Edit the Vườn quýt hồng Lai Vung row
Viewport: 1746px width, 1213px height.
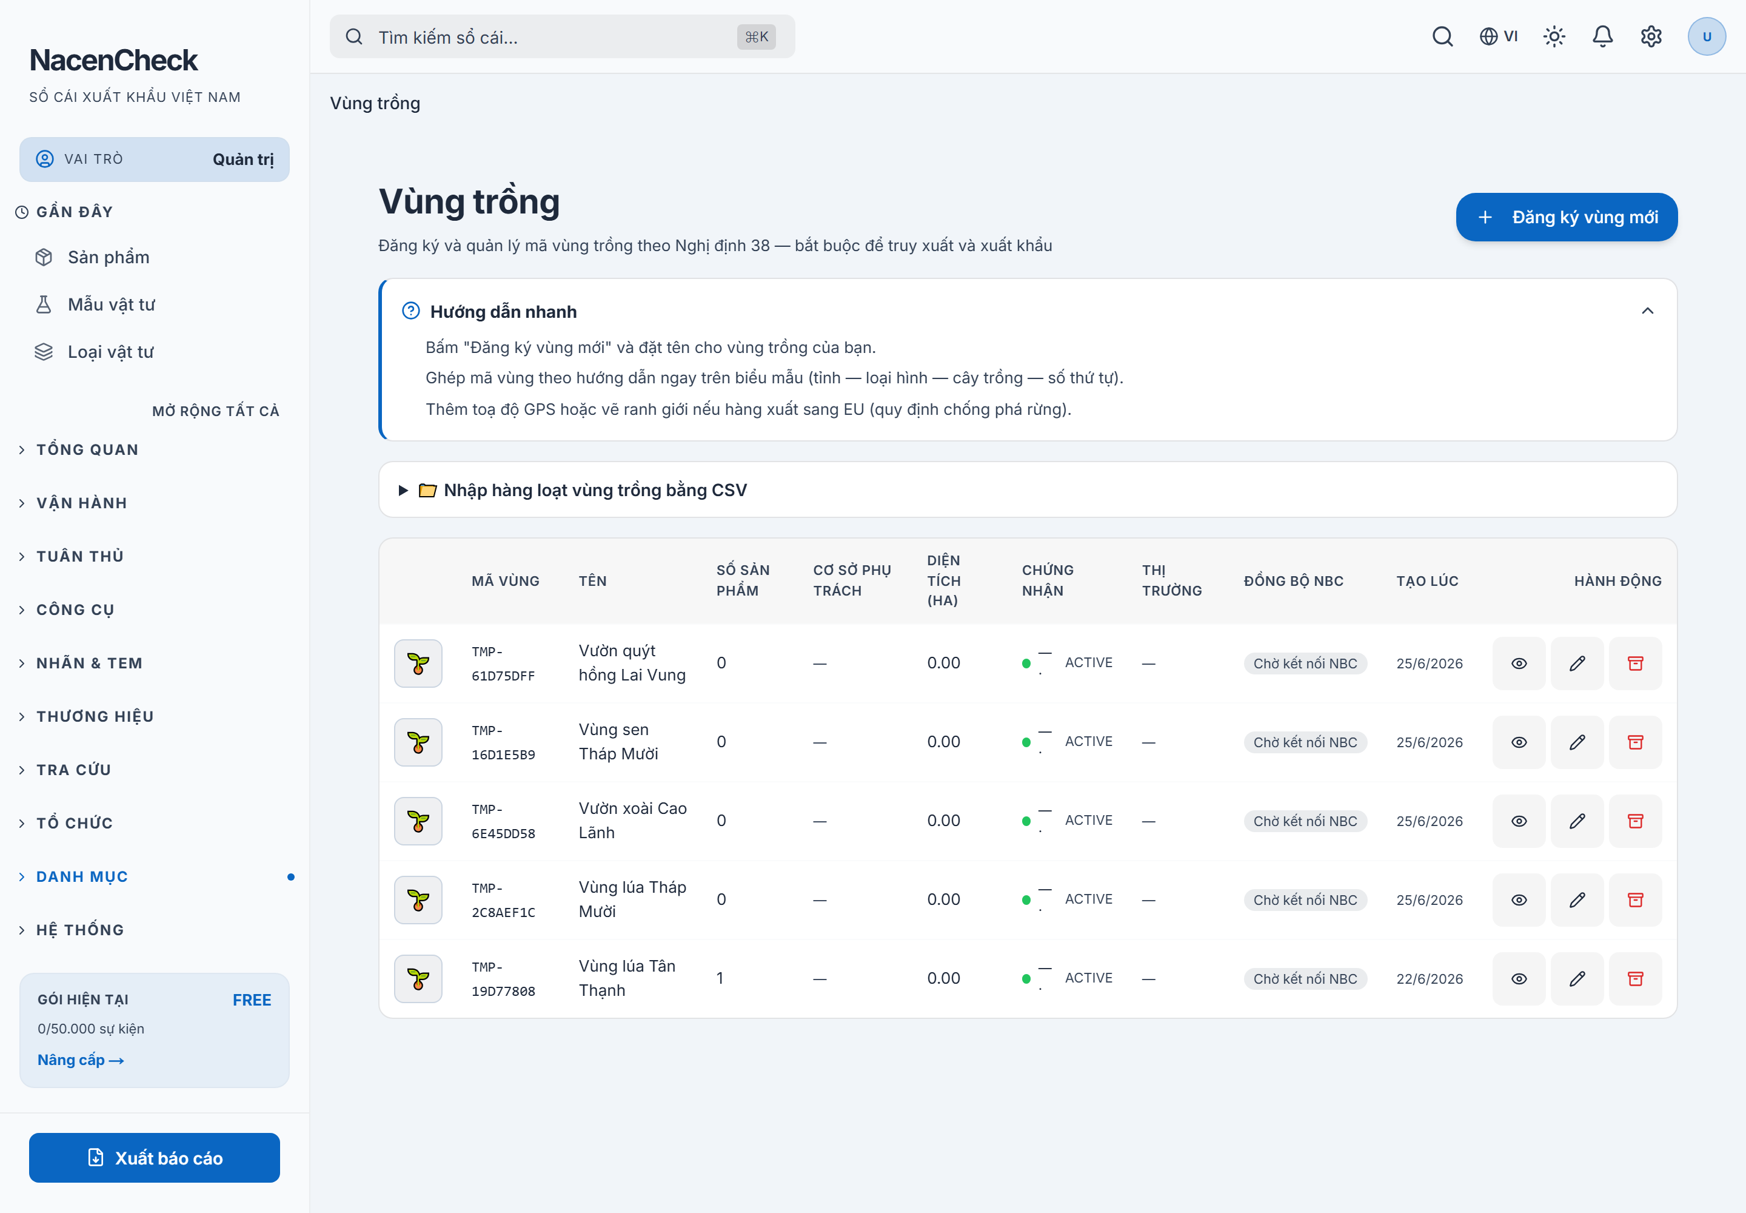coord(1577,664)
